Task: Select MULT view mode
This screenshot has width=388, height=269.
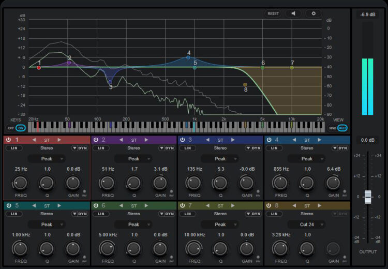Action: pos(342,128)
